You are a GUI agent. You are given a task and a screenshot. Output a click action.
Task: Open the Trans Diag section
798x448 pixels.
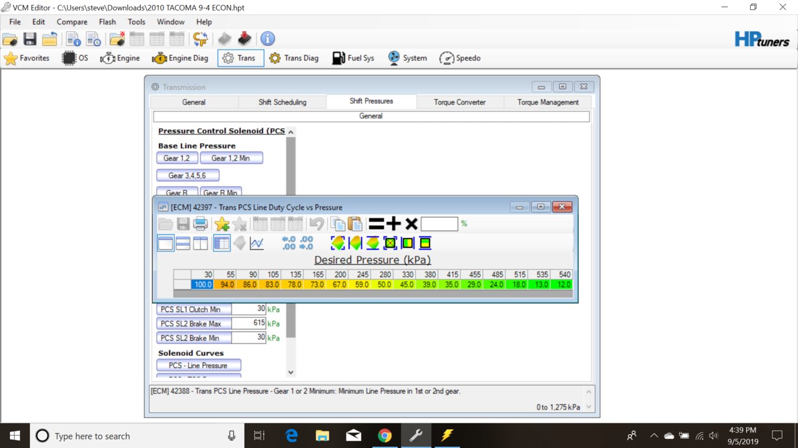tap(294, 58)
